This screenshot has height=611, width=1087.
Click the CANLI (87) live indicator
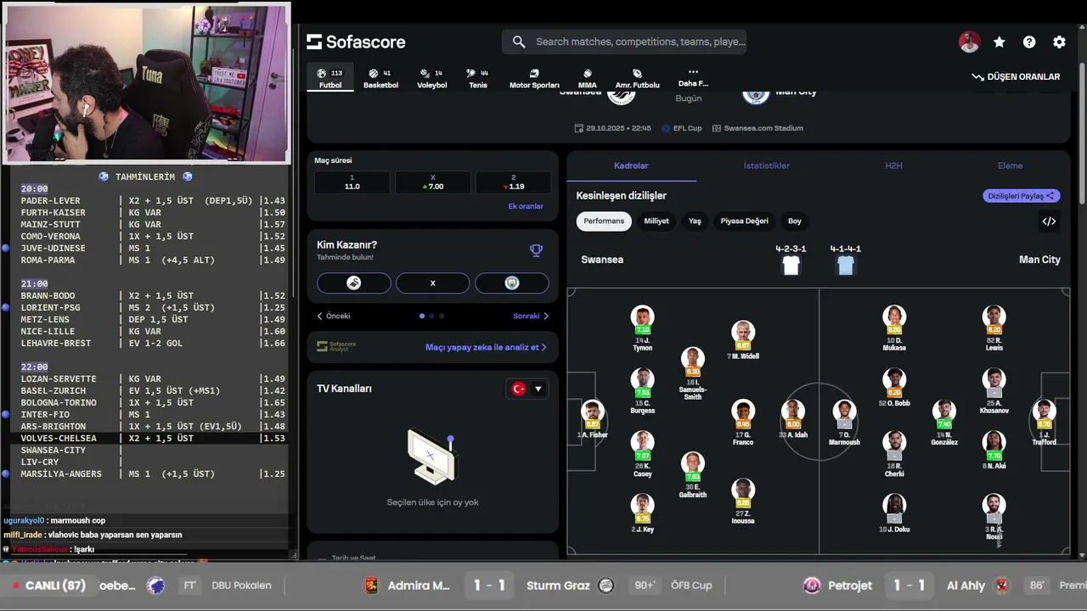pos(49,586)
